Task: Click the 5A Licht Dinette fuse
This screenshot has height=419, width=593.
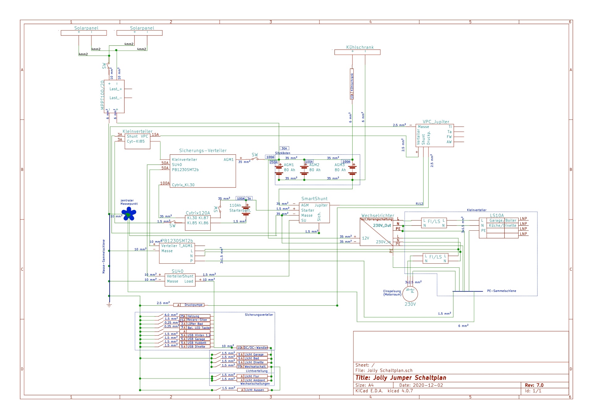Action: click(x=252, y=362)
